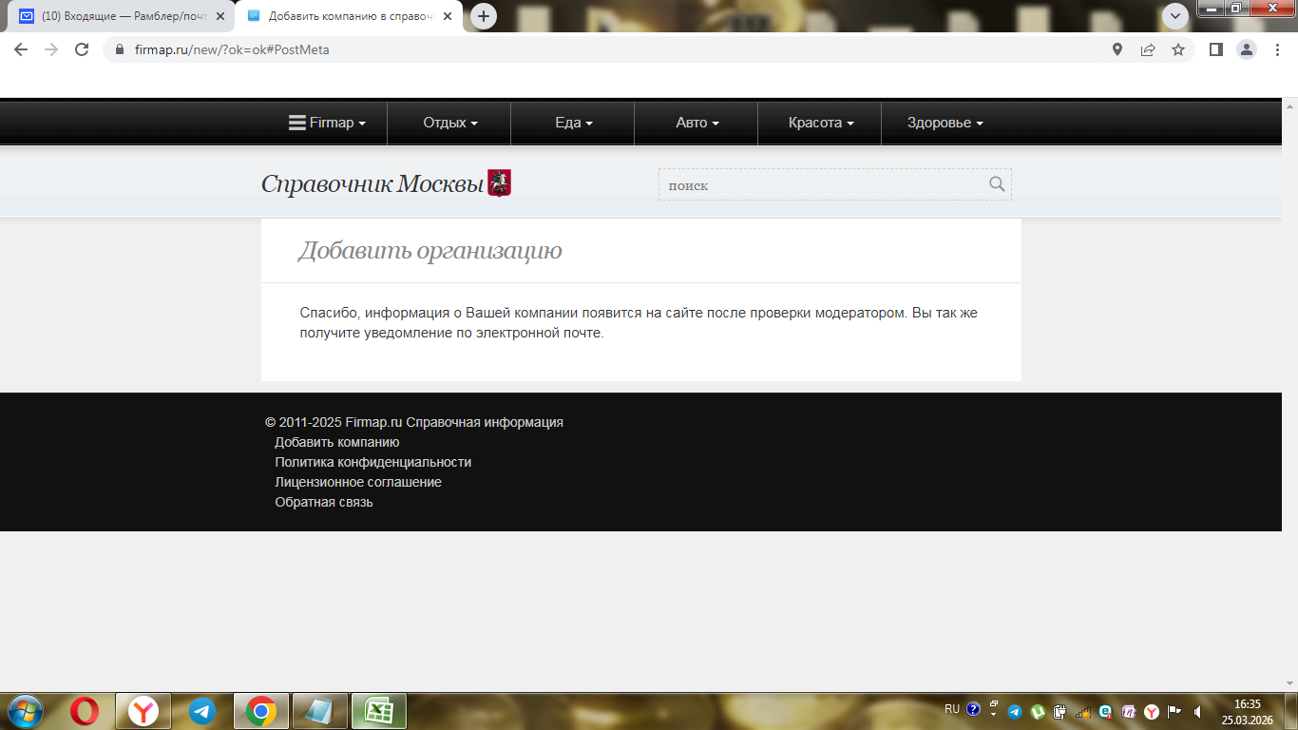This screenshot has width=1298, height=730.
Task: Click the Yandex tray icon
Action: 1152,711
